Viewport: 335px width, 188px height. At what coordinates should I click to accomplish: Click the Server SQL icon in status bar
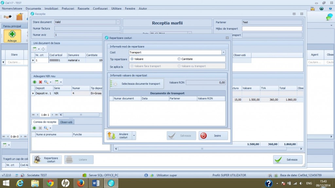coord(84,175)
